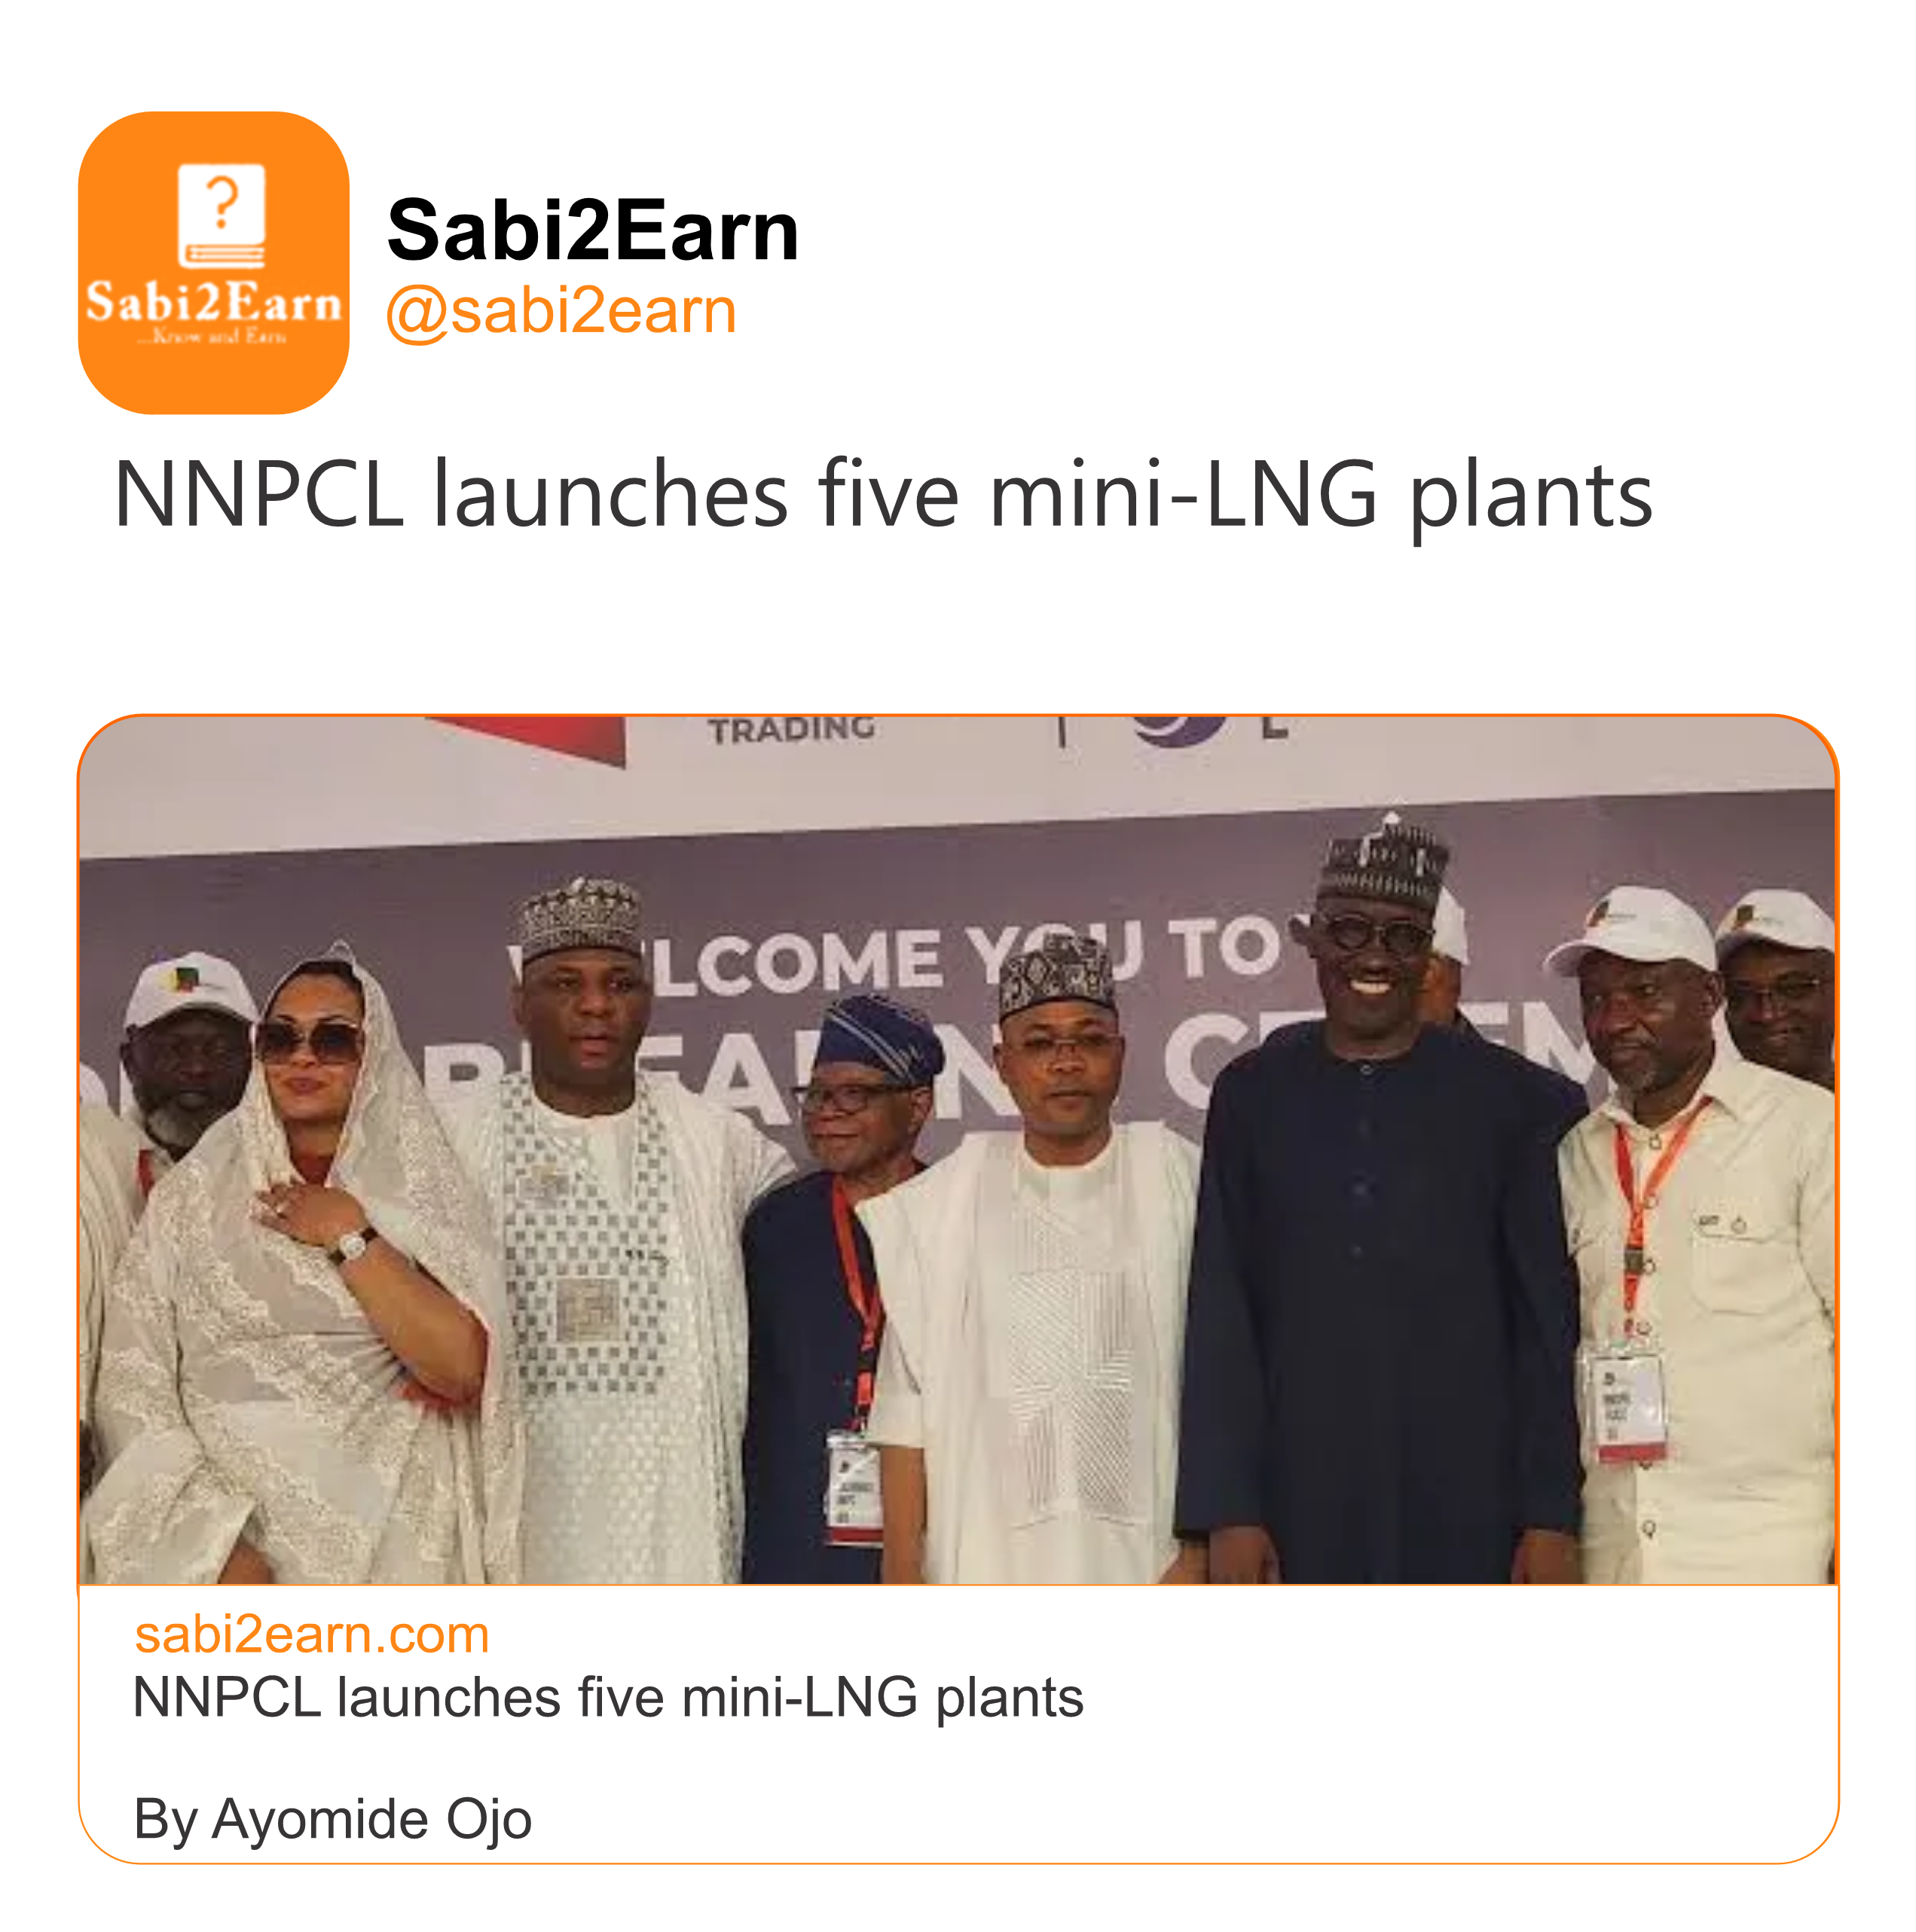1916x1932 pixels.
Task: Click the "WELCOME YOU TO" banner text
Action: [900, 955]
